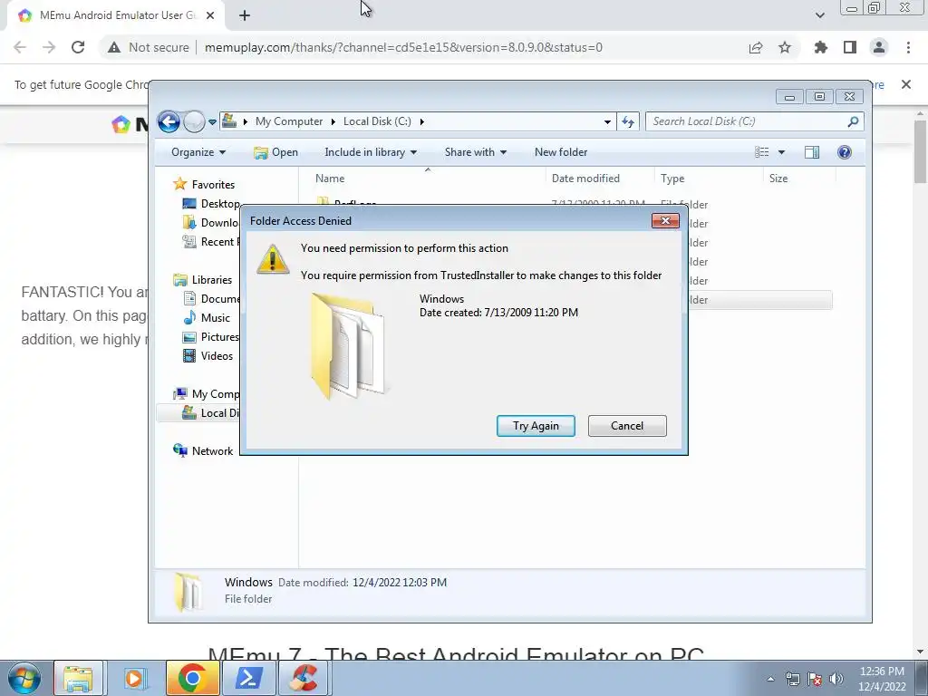Screen dimensions: 928x696
Task: Select My Computer in navigation pane
Action: coord(206,394)
